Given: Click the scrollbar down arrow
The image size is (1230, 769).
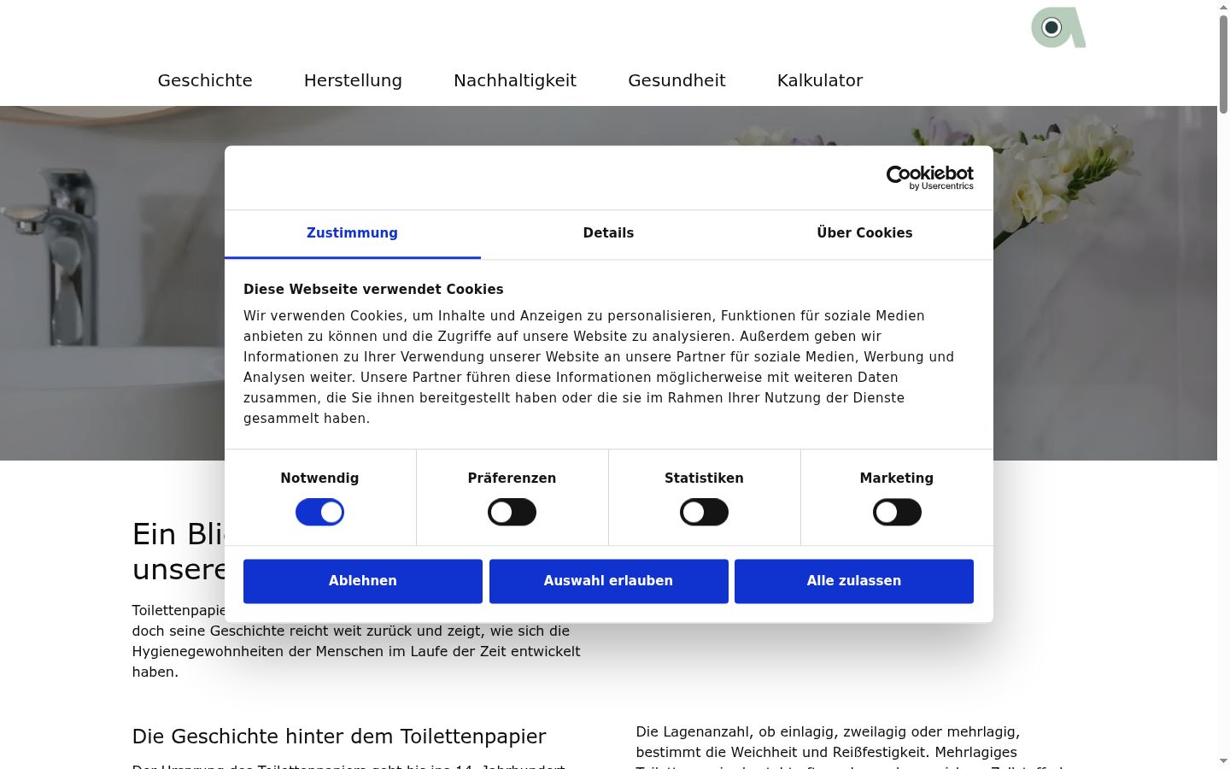Looking at the screenshot, I should (1223, 760).
